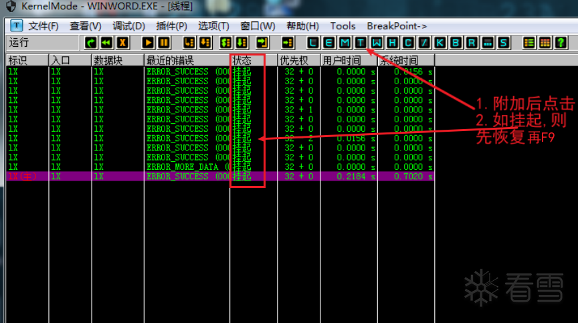Screen dimensions: 578x323
Task: Open the Tools menu
Action: 343,26
